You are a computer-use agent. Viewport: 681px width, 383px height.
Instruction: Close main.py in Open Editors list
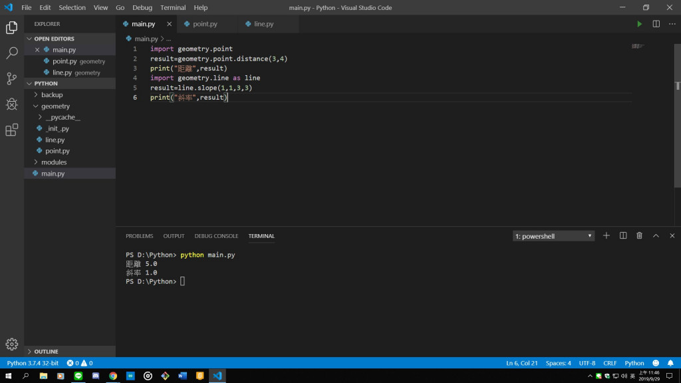pos(37,50)
